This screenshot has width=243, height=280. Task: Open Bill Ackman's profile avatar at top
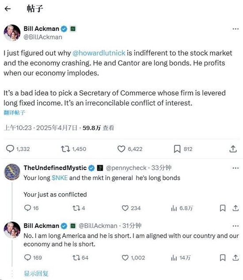click(x=12, y=33)
